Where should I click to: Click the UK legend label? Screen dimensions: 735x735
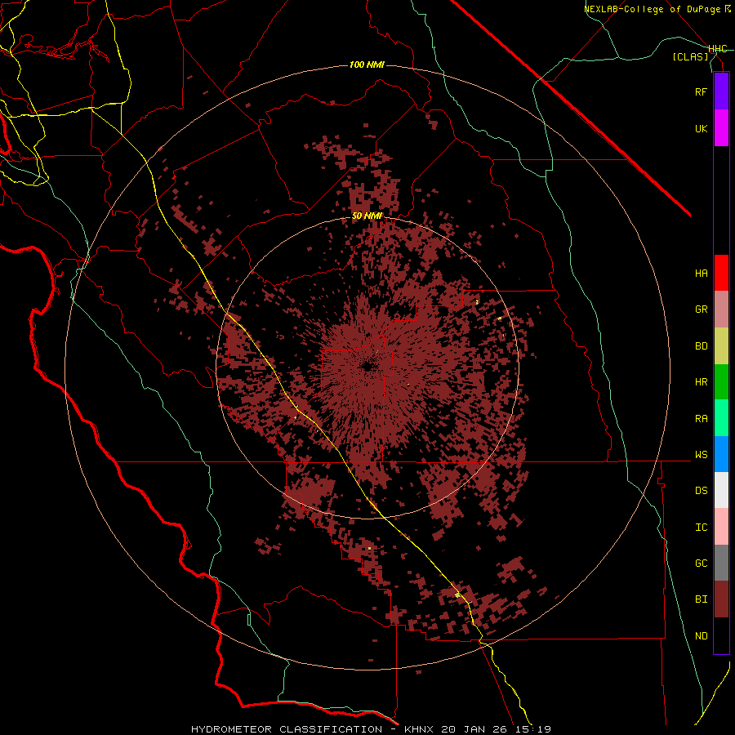point(701,128)
